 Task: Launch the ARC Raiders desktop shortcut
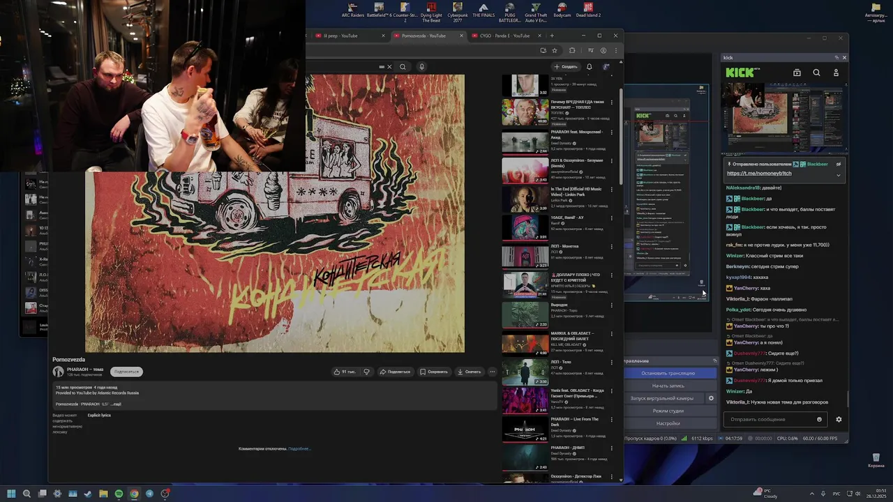point(352,10)
